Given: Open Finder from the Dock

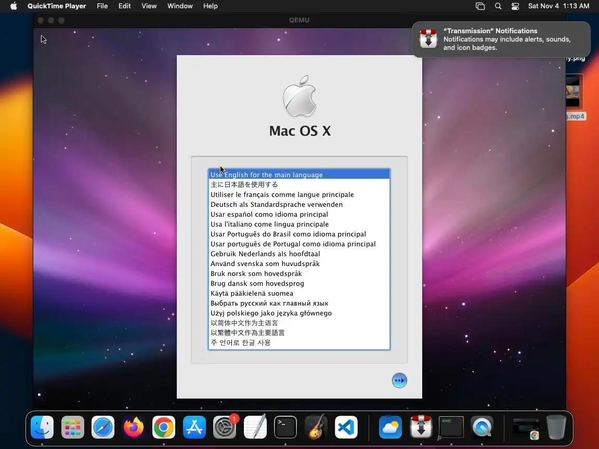Looking at the screenshot, I should click(42, 427).
